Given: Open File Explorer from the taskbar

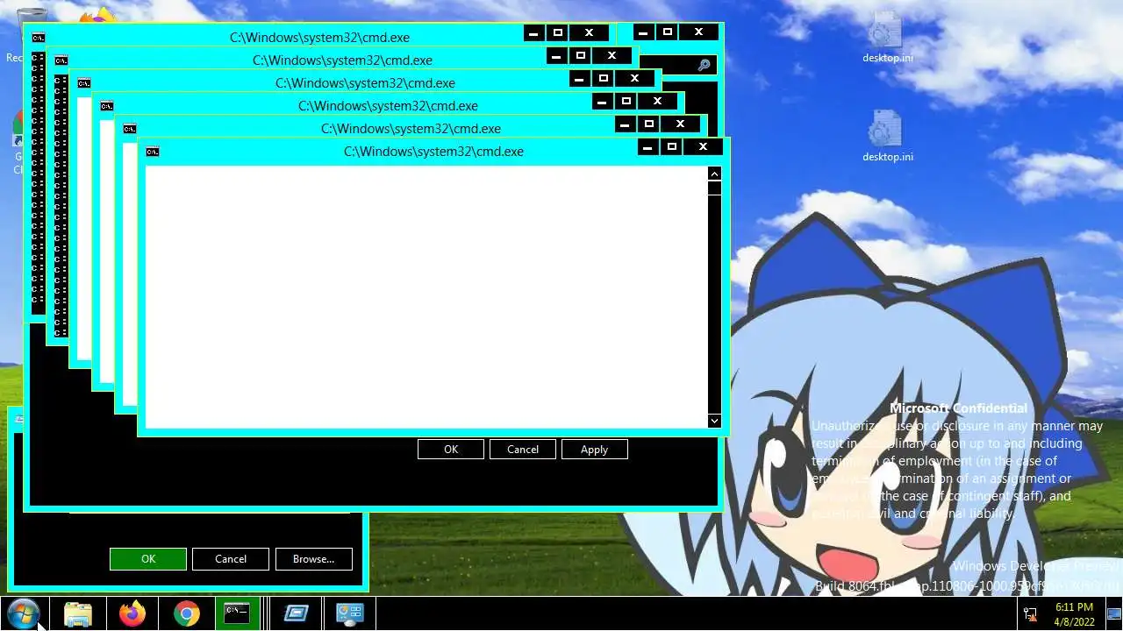Looking at the screenshot, I should click(x=78, y=613).
